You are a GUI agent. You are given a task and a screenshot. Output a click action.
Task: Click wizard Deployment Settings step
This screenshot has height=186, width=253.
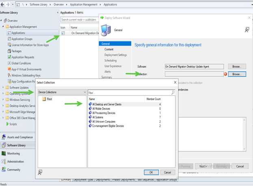(115, 55)
